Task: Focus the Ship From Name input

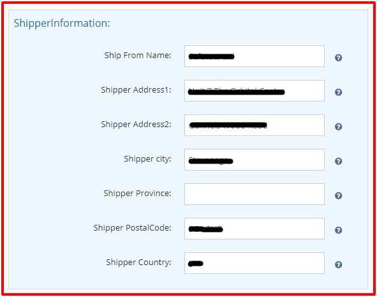Action: coord(255,56)
